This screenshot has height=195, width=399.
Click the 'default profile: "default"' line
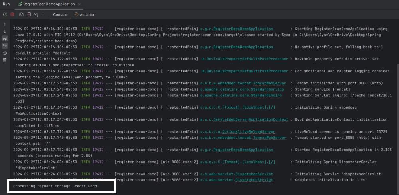[x=44, y=53]
